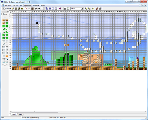The image size is (148, 120).
Task: Click the Nuevo new-level button
Action: click(6, 8)
